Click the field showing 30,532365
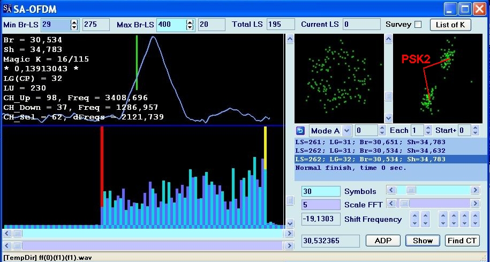Image resolution: width=490 pixels, height=262 pixels. click(x=330, y=241)
